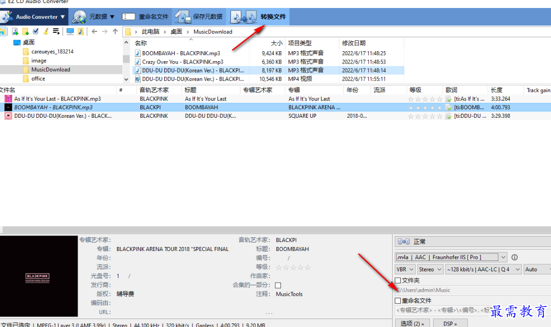Click 此电脑 in the address path

[x=150, y=32]
